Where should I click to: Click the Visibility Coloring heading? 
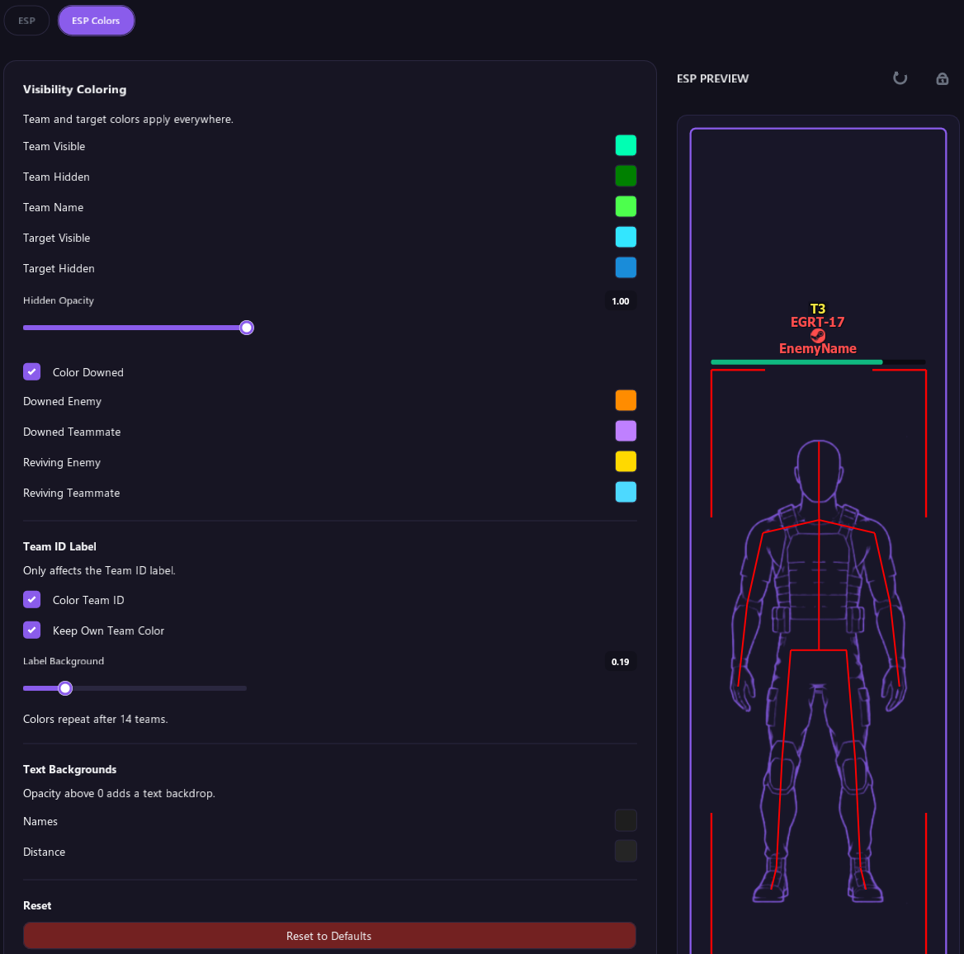[x=74, y=89]
